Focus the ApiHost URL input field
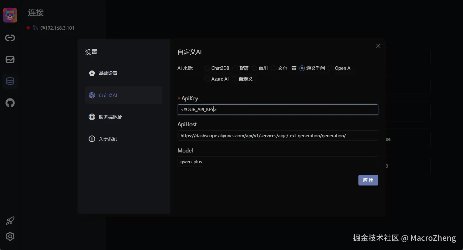Screen dimensions: 463x250 pos(278,135)
